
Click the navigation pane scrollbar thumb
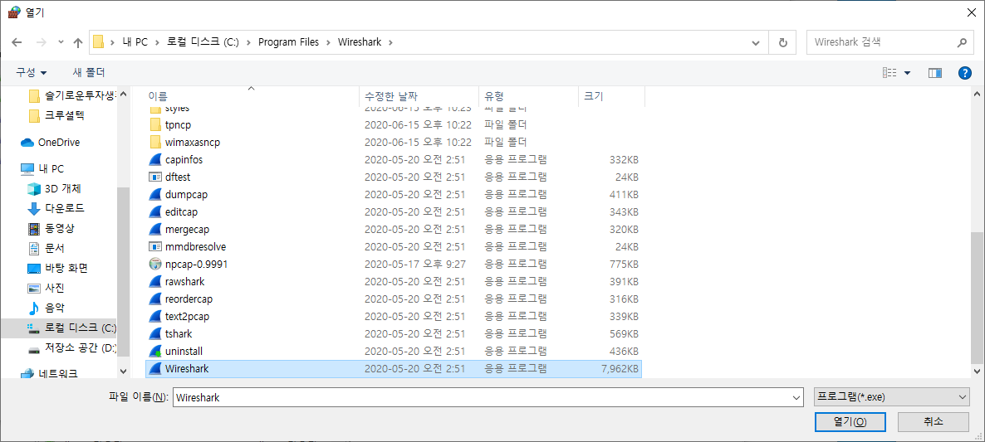pos(123,271)
